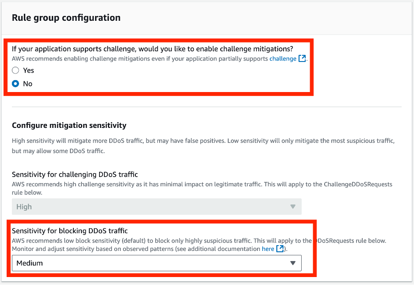This screenshot has height=285, width=414.
Task: Open the external link icon next to "here"
Action: tap(280, 249)
